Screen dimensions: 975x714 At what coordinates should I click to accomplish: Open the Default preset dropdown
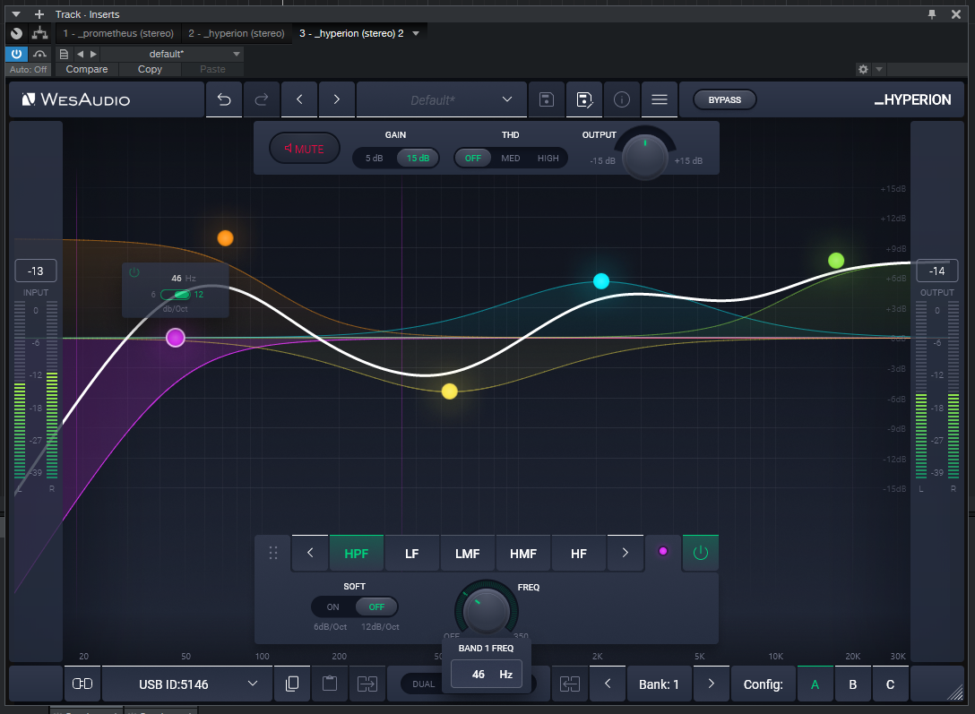[x=441, y=99]
